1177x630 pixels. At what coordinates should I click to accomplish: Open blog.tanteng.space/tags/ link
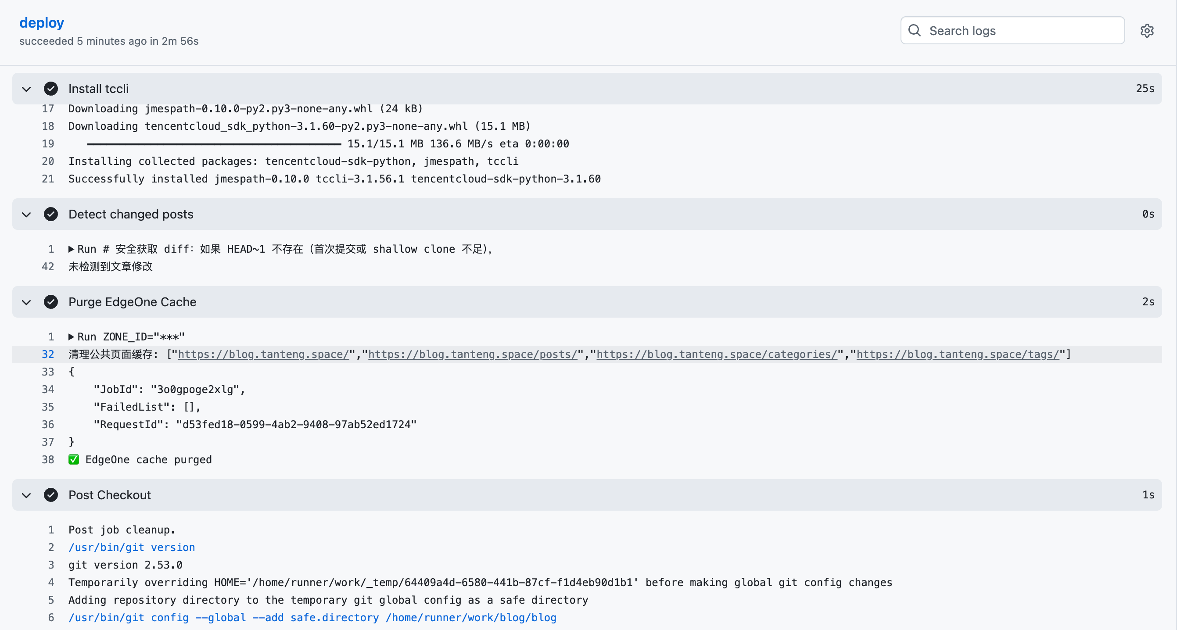(958, 354)
